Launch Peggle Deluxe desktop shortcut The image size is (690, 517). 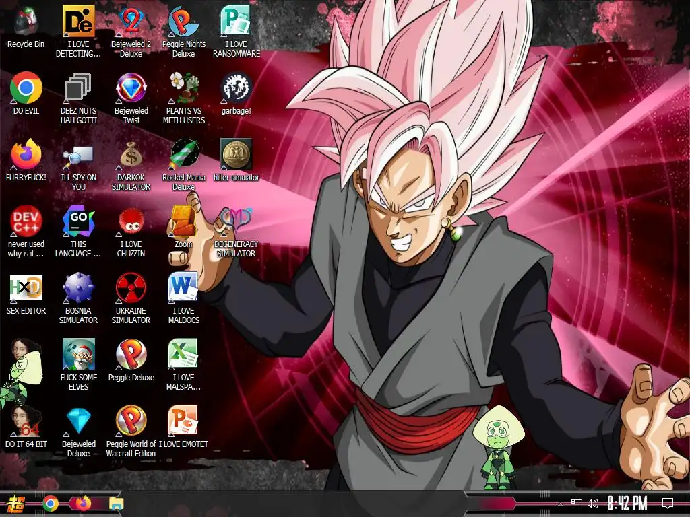(x=131, y=361)
